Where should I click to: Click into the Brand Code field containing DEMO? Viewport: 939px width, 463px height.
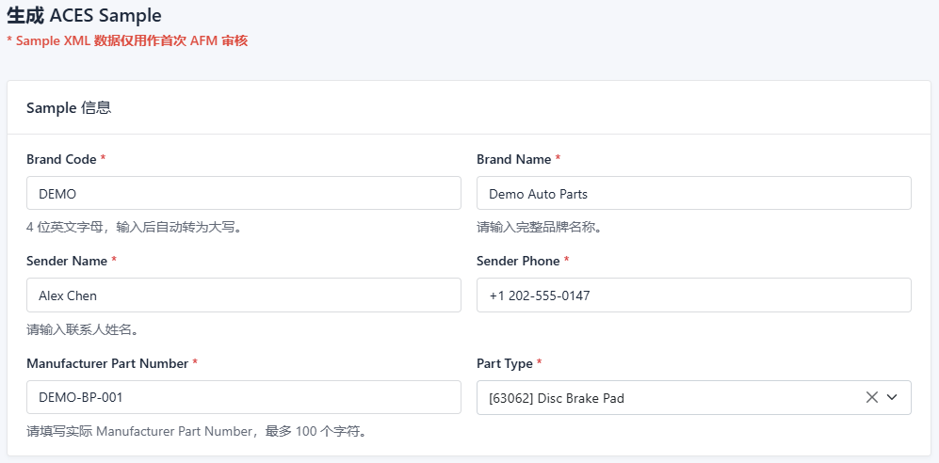pos(244,193)
